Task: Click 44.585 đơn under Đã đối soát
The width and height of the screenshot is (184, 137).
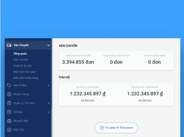Action: coord(145,100)
